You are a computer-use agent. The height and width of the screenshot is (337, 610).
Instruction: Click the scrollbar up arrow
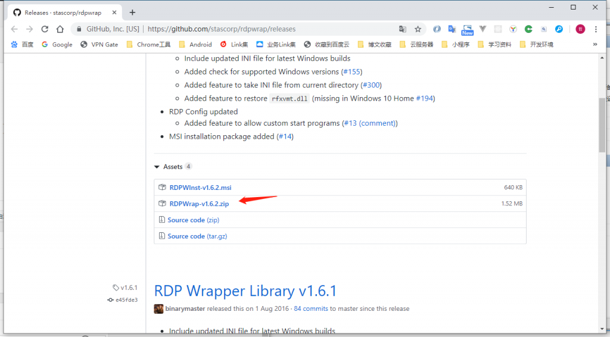(x=602, y=58)
